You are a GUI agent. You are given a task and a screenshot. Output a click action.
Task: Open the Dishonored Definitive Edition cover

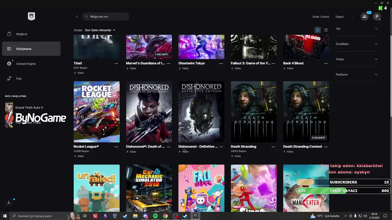point(202,112)
